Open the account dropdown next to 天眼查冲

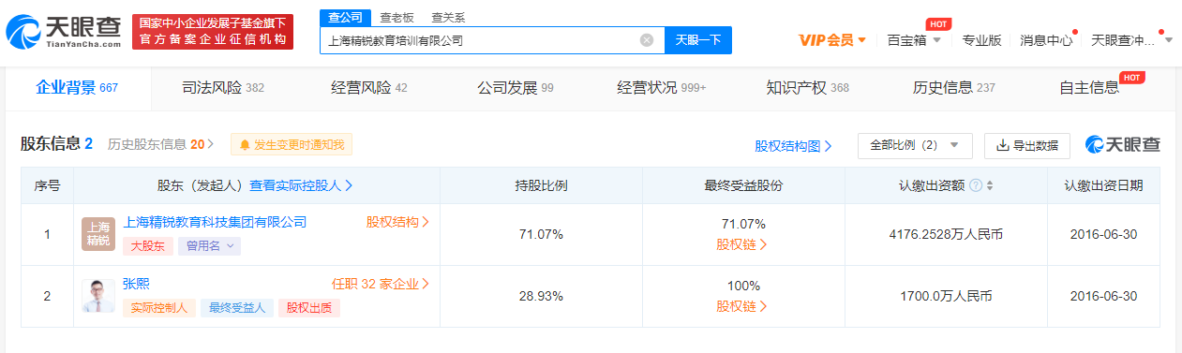pos(1168,40)
